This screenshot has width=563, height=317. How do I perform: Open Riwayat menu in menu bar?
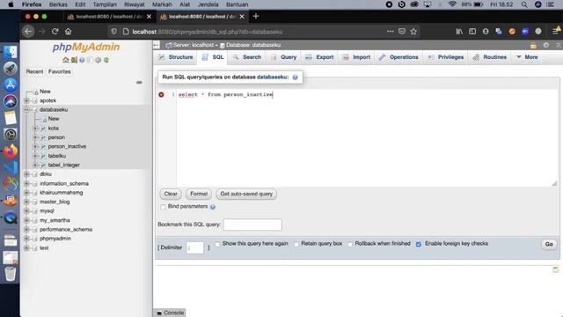[134, 4]
